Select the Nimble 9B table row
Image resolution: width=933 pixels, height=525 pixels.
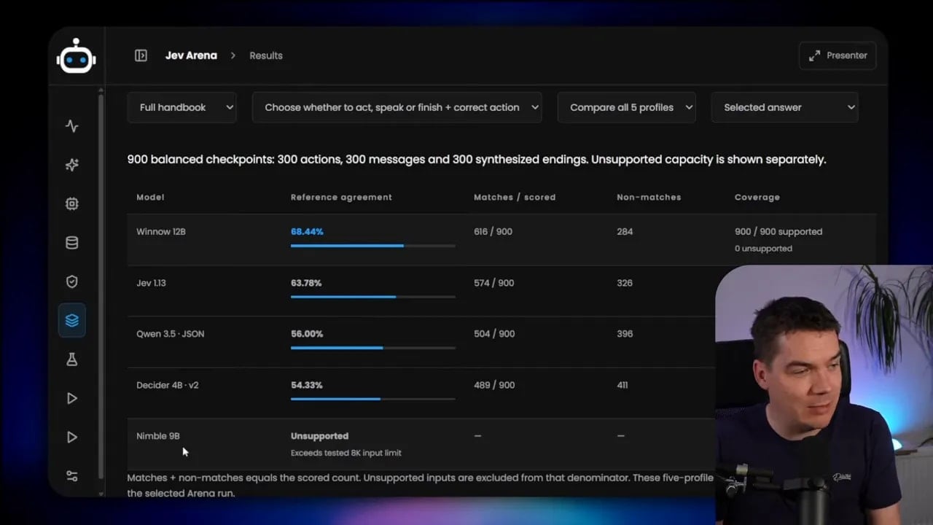click(x=421, y=443)
